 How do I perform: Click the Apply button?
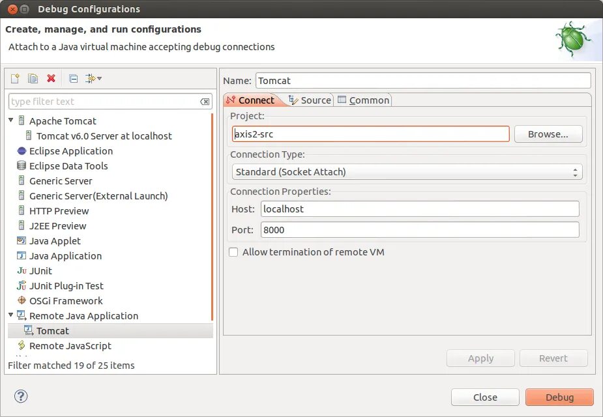click(x=480, y=358)
